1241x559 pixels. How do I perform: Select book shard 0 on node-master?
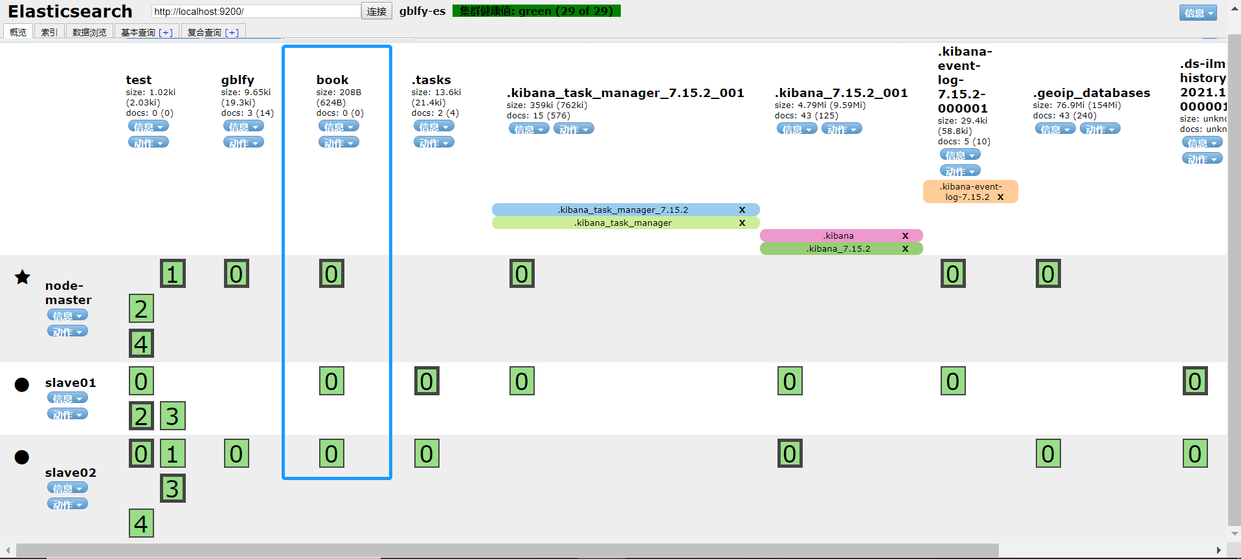click(x=331, y=274)
